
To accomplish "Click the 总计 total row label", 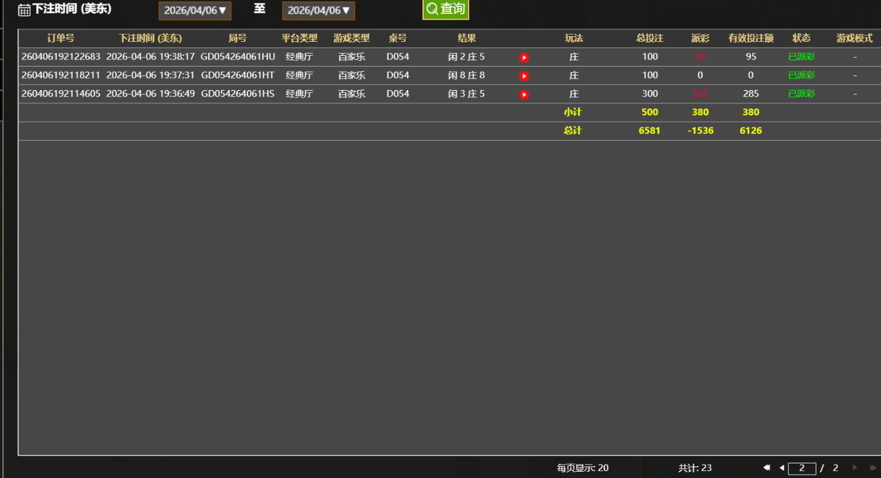I will (574, 131).
